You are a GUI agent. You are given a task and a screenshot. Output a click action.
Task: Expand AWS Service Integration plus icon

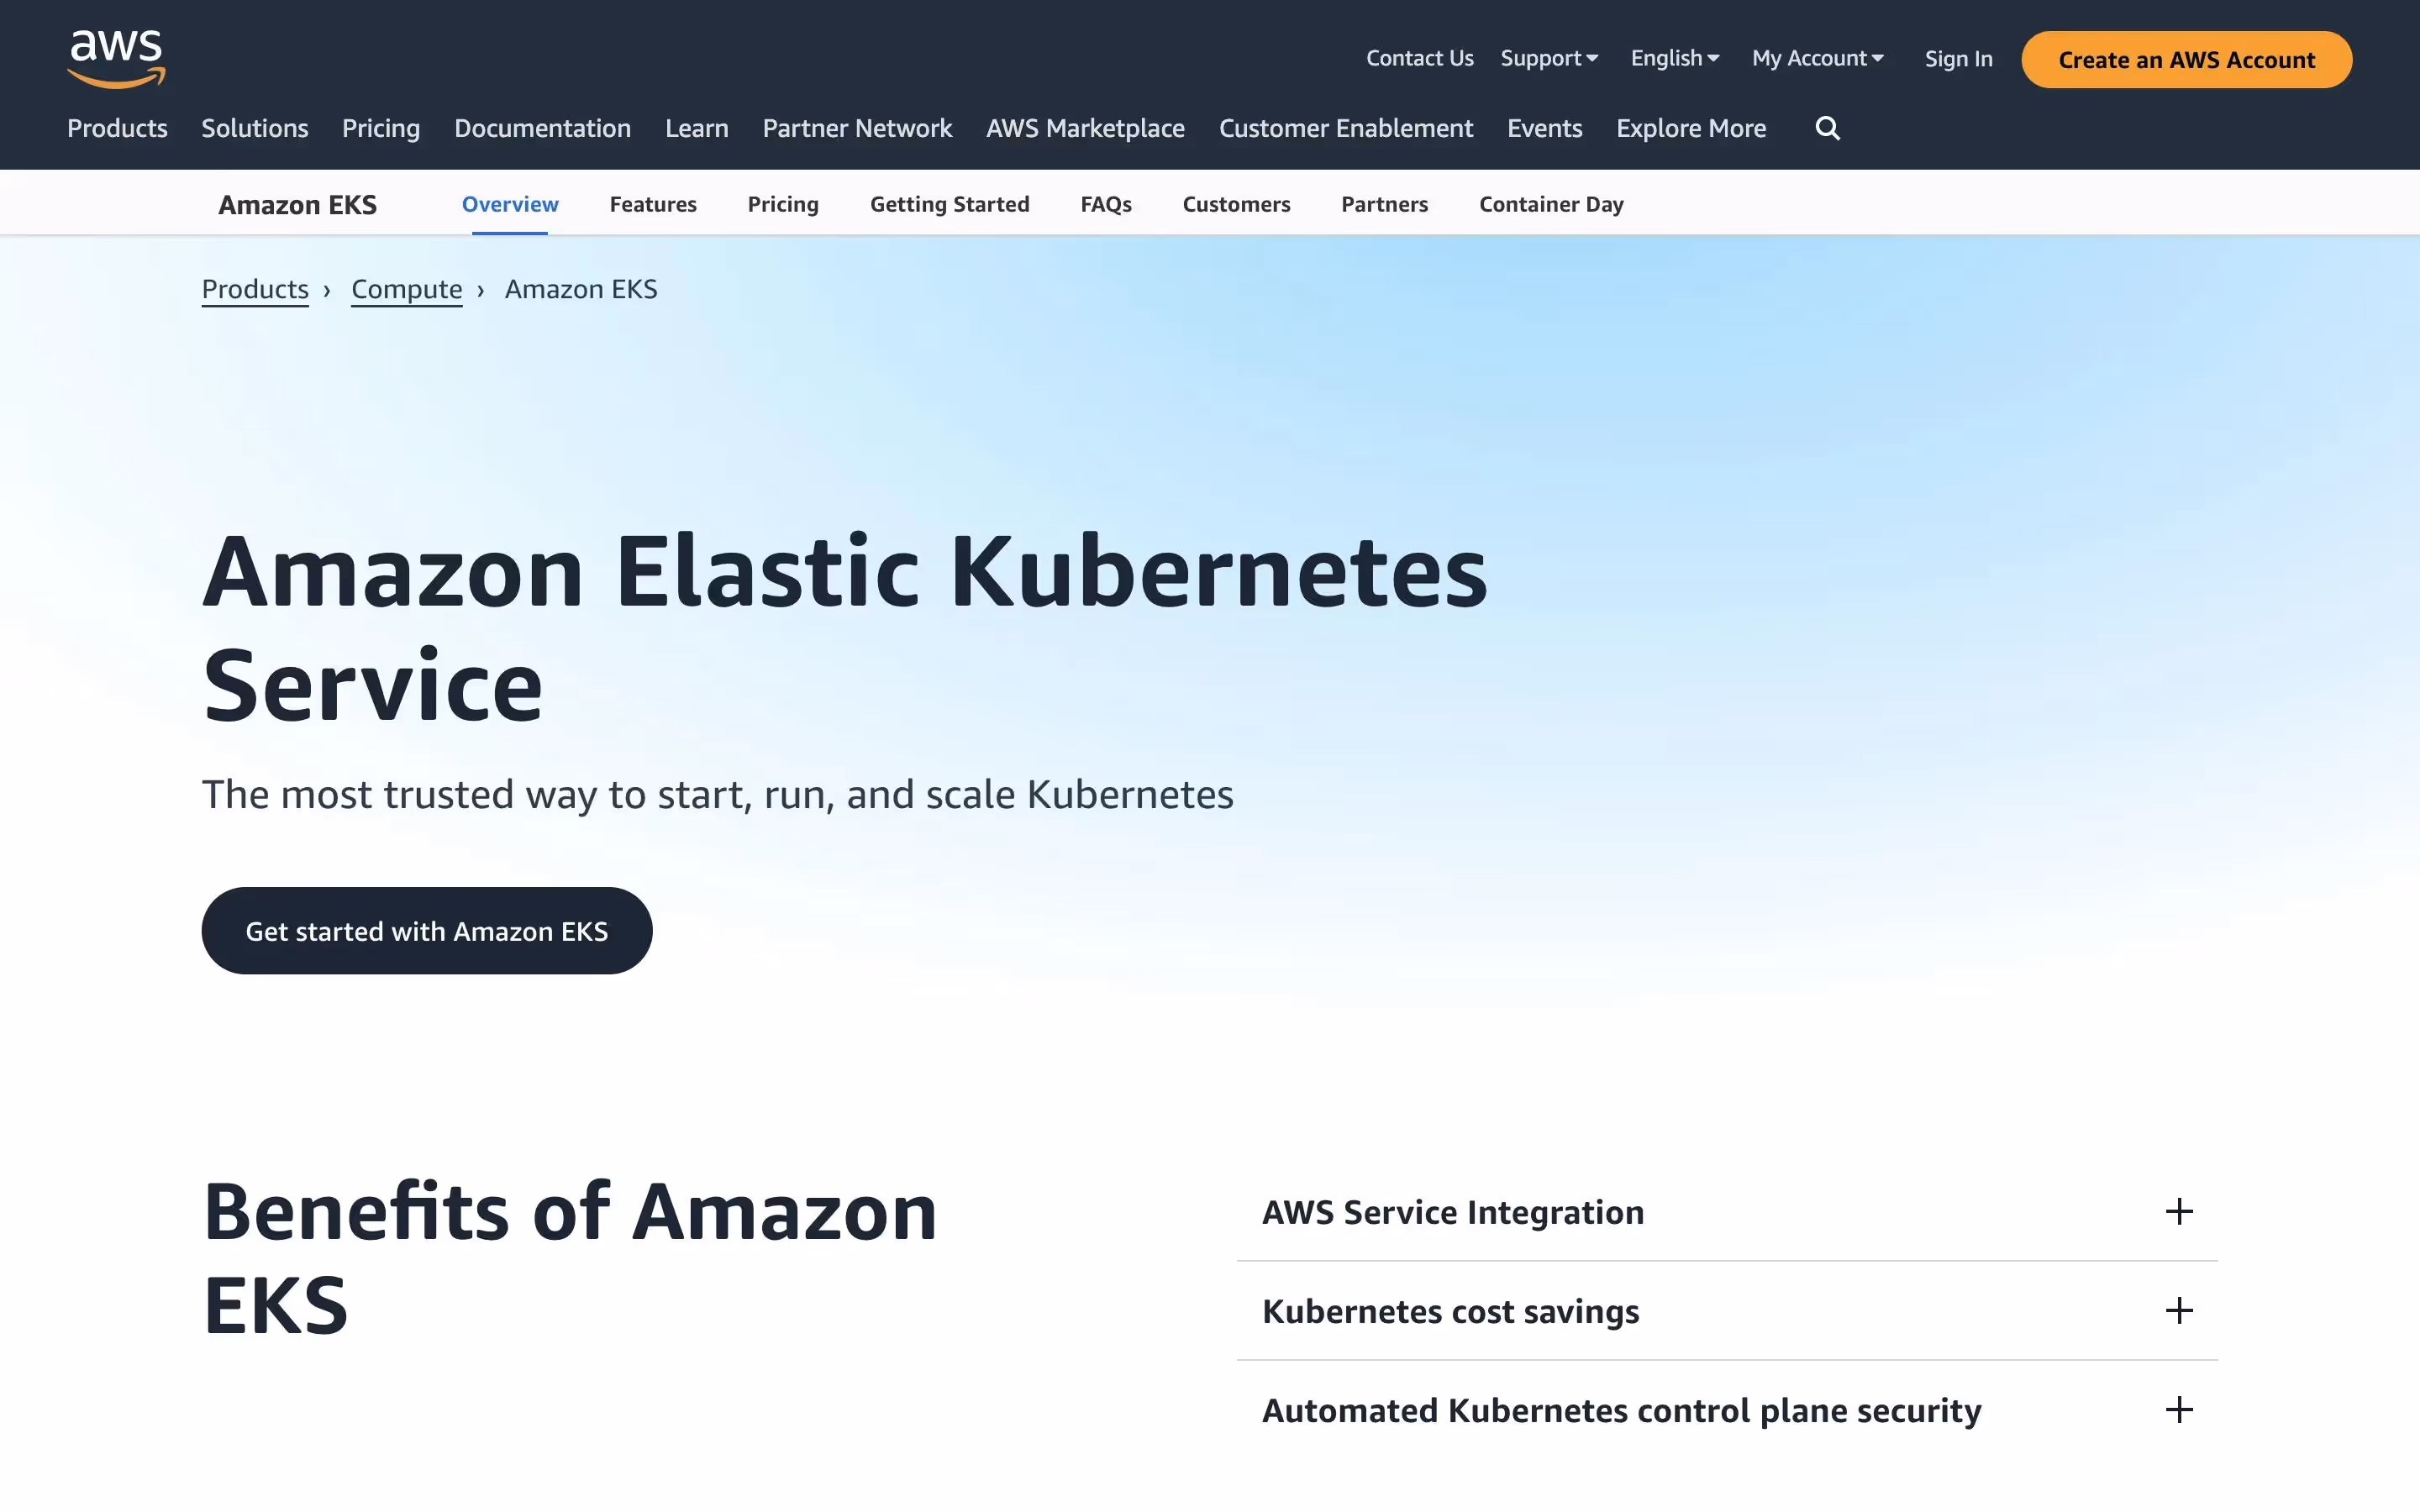pos(2178,1212)
